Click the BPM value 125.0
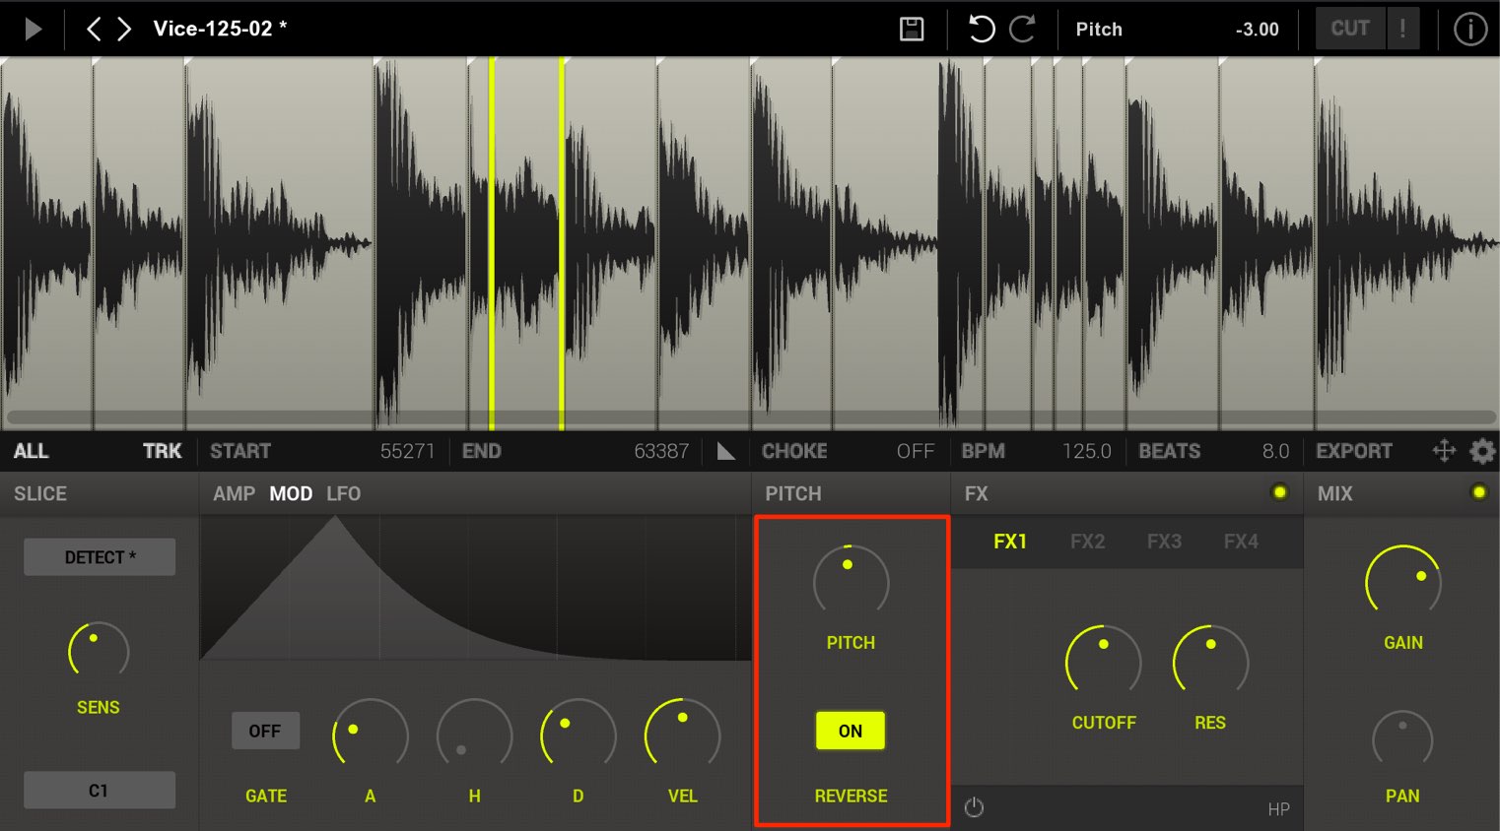1500x831 pixels. tap(1086, 451)
